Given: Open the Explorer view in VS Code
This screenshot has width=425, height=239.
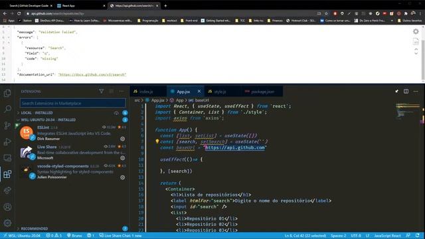Looking at the screenshot, I should 7,93.
